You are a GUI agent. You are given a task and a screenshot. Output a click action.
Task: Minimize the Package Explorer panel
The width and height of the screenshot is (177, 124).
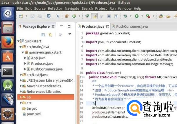click(62, 26)
